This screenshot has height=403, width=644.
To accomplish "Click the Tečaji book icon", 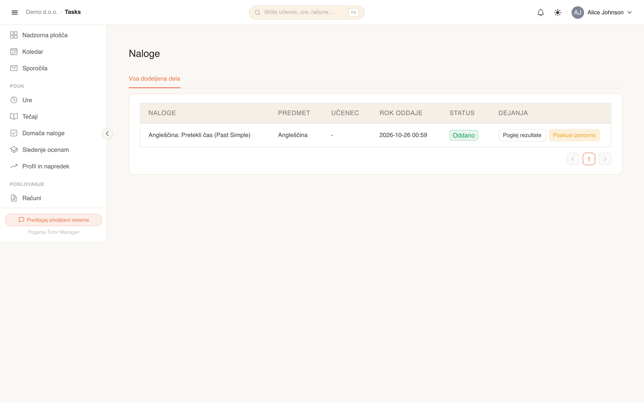I will point(14,116).
